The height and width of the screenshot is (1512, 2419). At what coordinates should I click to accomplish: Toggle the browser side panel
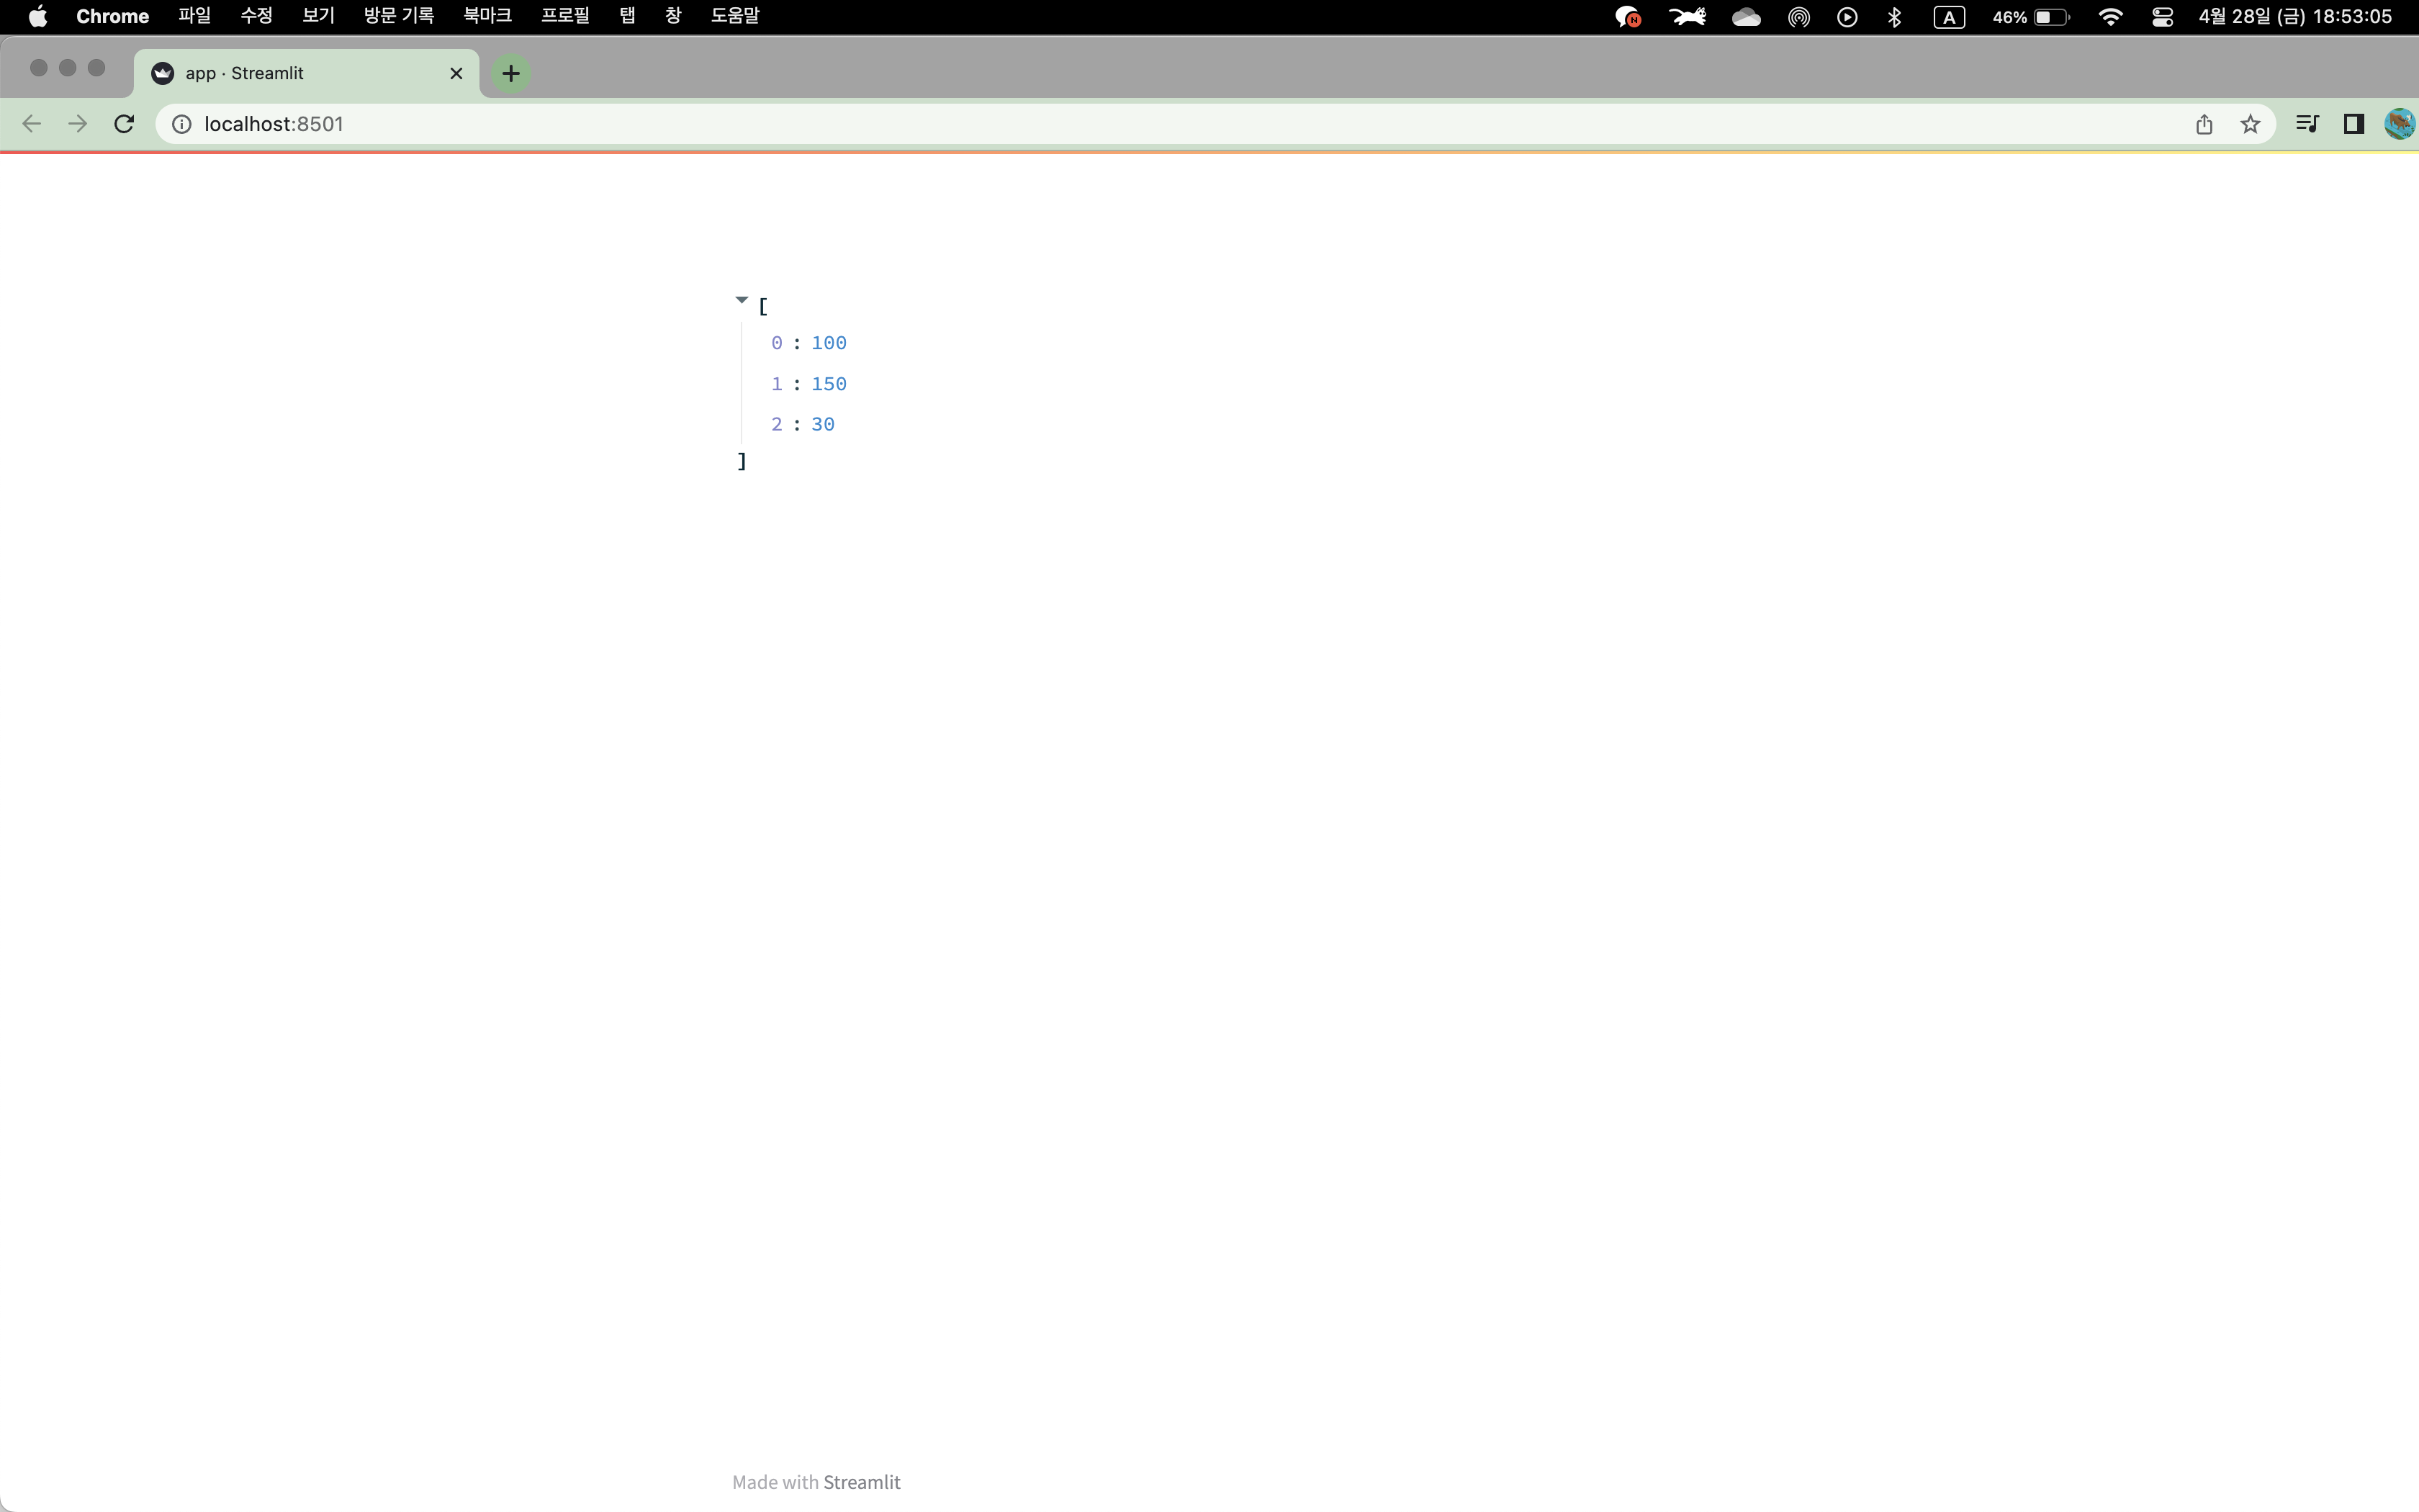(x=2353, y=124)
